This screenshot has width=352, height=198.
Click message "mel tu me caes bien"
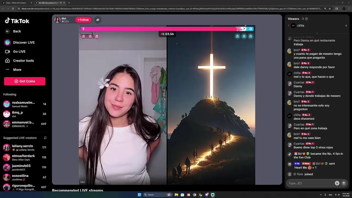pyautogui.click(x=307, y=138)
